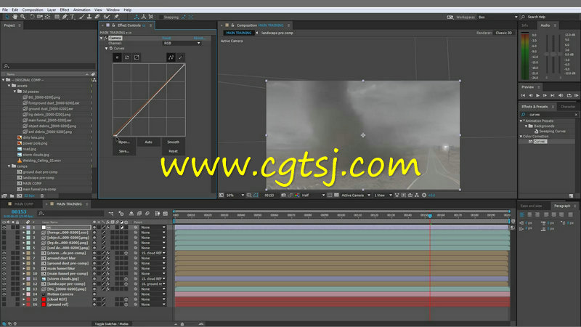The width and height of the screenshot is (581, 327).
Task: Take a snapshot with camera icon in viewer
Action: coord(283,195)
